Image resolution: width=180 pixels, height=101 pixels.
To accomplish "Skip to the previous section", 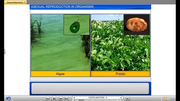I will [x=48, y=98].
